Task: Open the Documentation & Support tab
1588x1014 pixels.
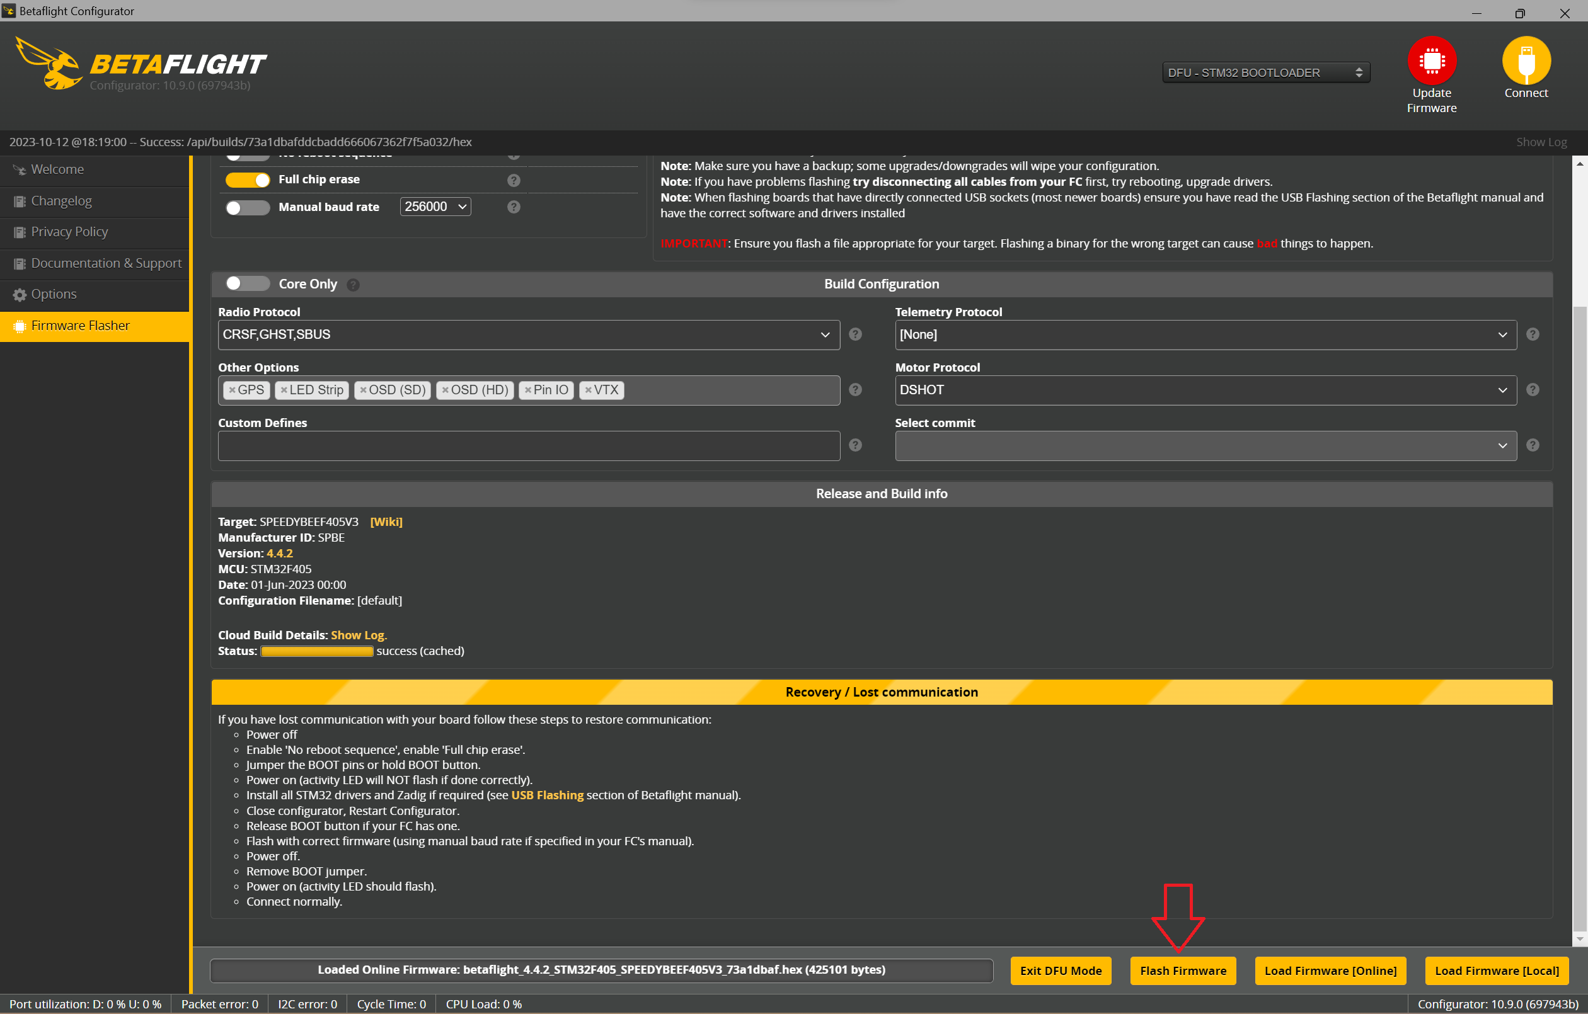Action: [95, 263]
